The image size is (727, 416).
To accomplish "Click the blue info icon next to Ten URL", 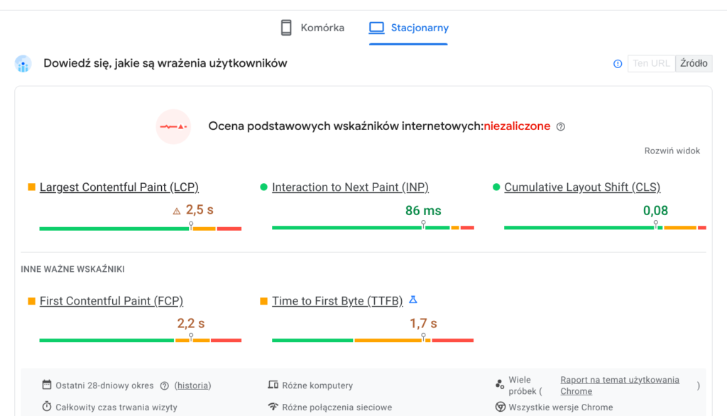I will [618, 64].
